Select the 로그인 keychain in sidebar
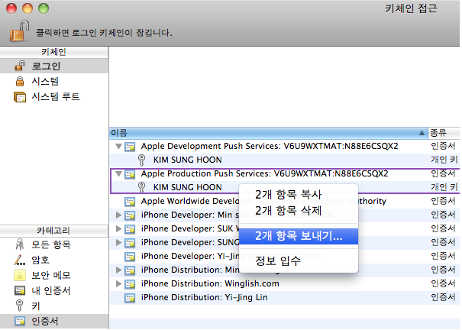This screenshot has width=462, height=330. click(54, 66)
